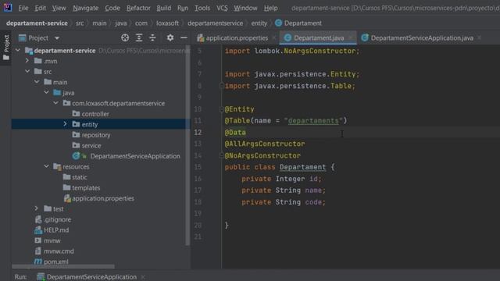
Task: Collapse the main folder
Action: 37,82
